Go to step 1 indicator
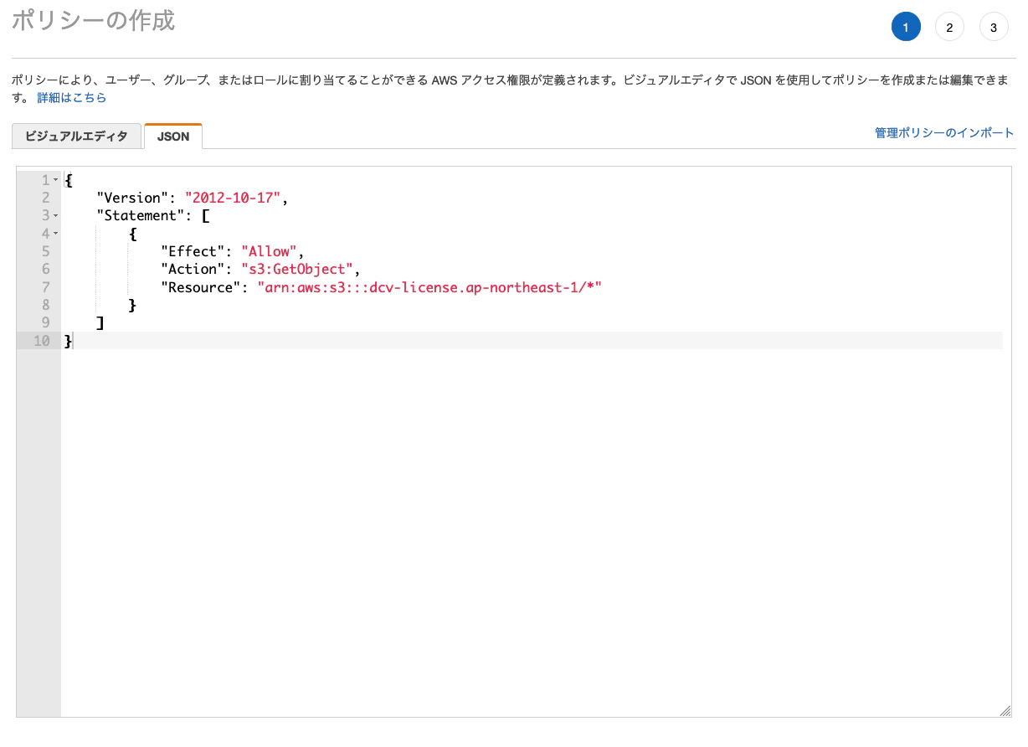This screenshot has width=1028, height=747. pyautogui.click(x=906, y=27)
